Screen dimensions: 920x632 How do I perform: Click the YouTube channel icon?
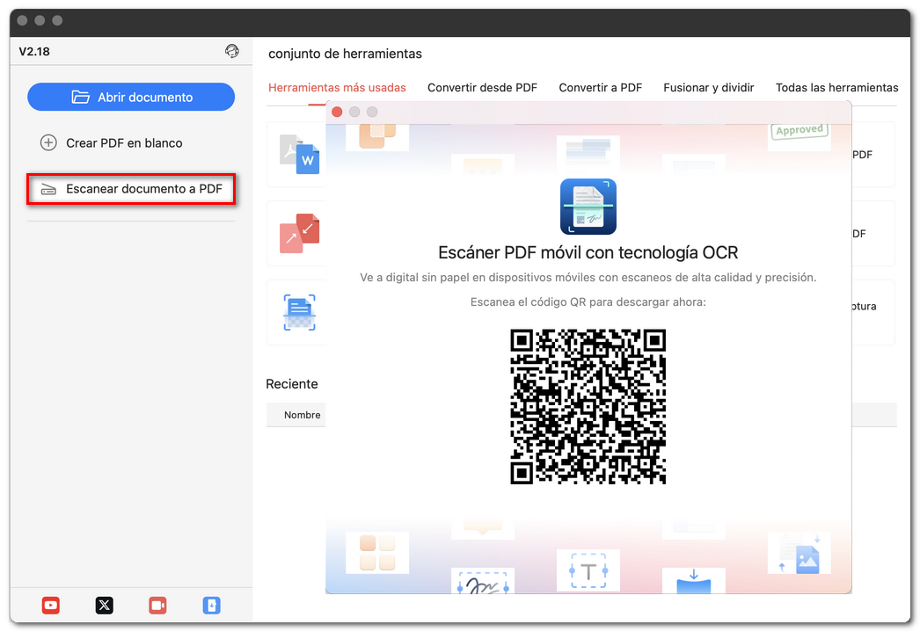tap(50, 606)
